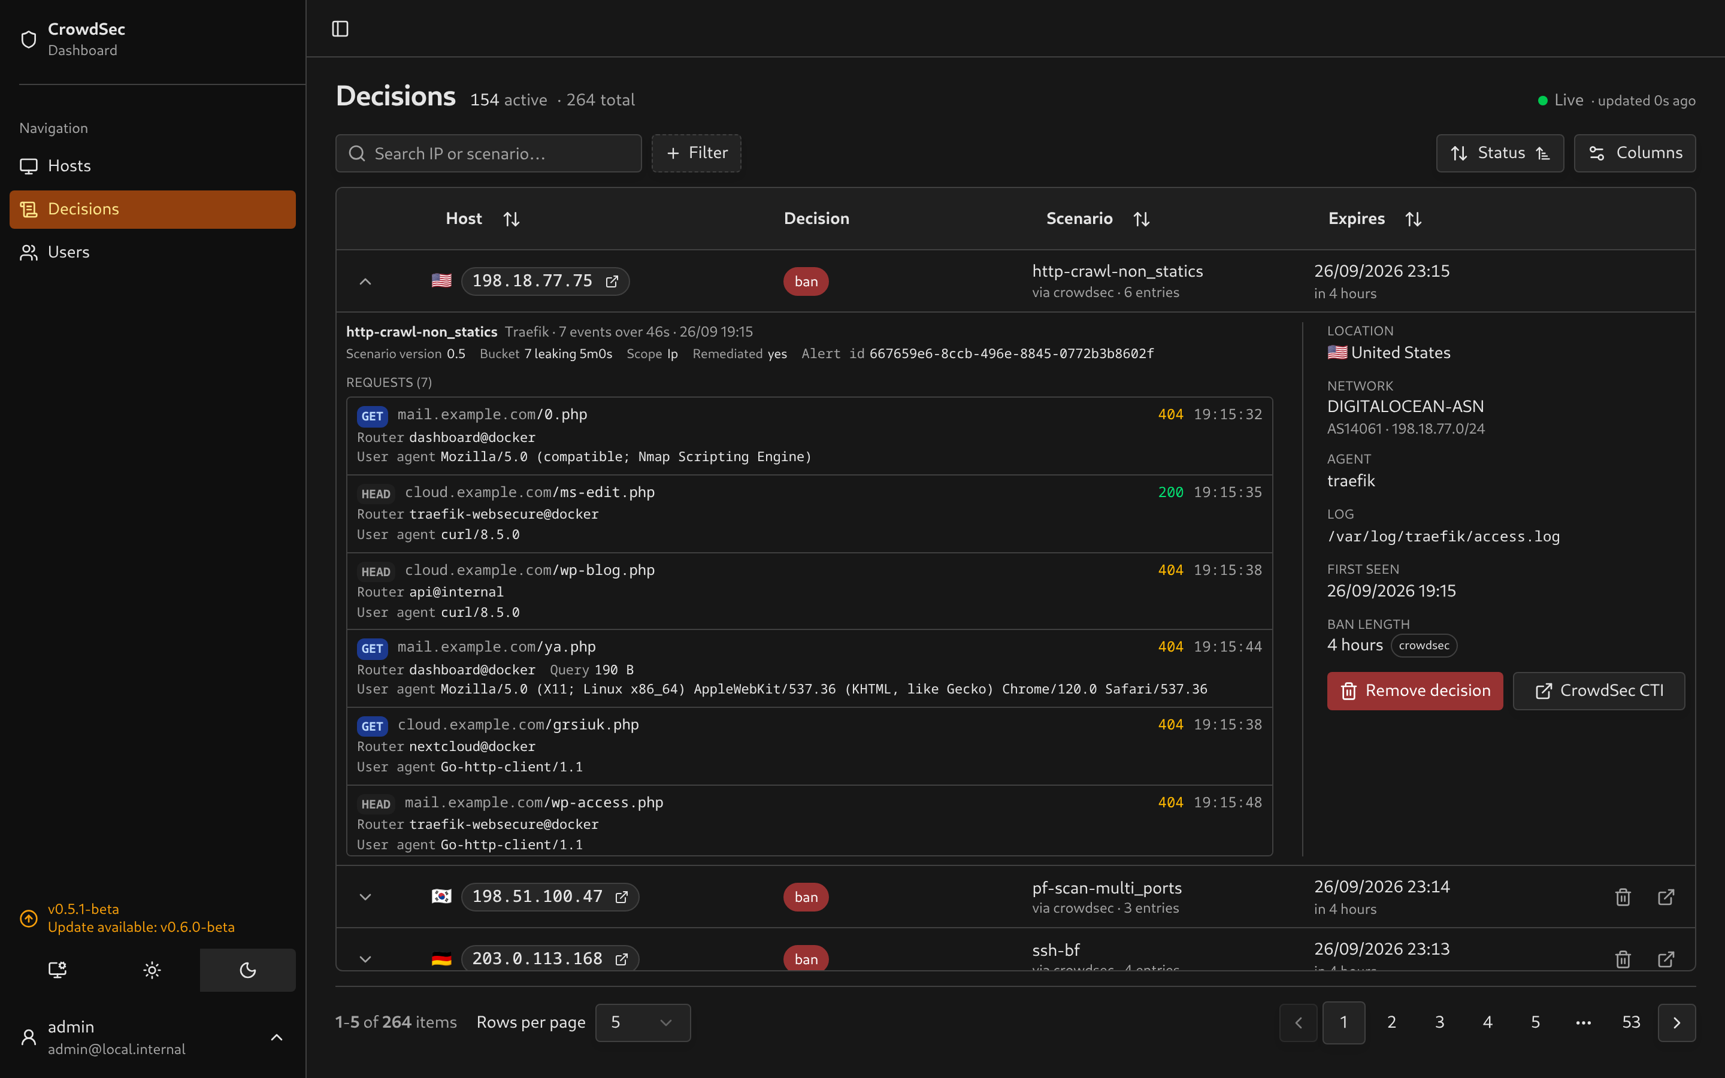Image resolution: width=1725 pixels, height=1078 pixels.
Task: Sort by Host column arrows
Action: 511,219
